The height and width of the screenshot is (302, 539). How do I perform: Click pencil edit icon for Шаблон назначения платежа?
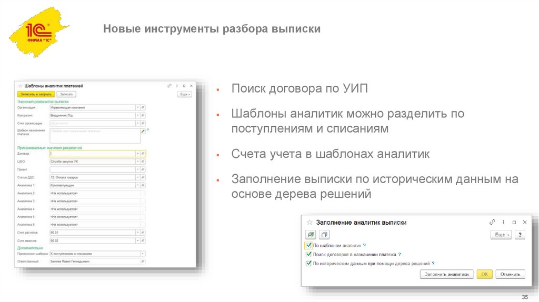(x=143, y=131)
